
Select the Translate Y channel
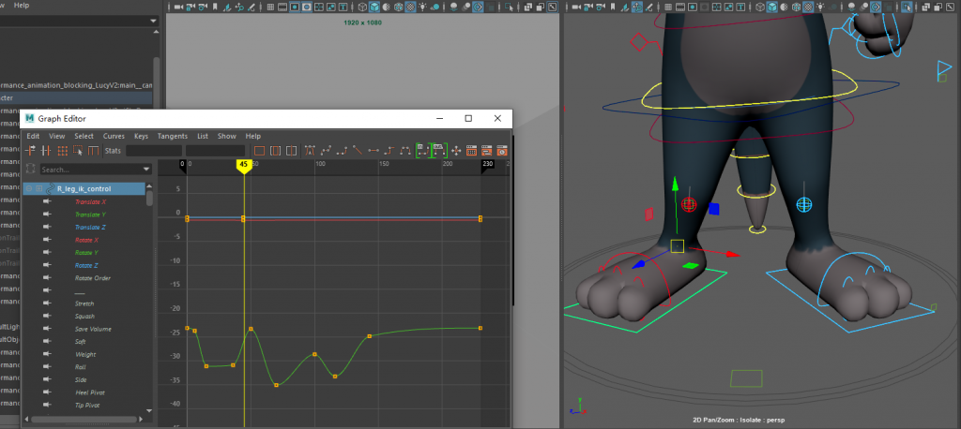pos(90,214)
